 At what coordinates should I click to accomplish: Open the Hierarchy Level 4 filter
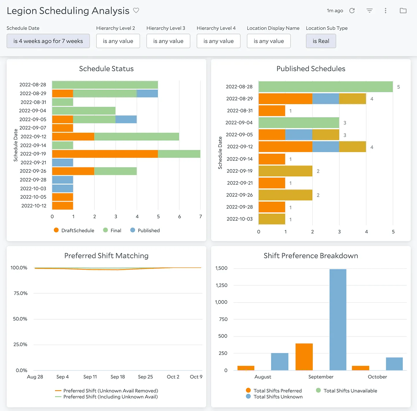click(x=219, y=41)
